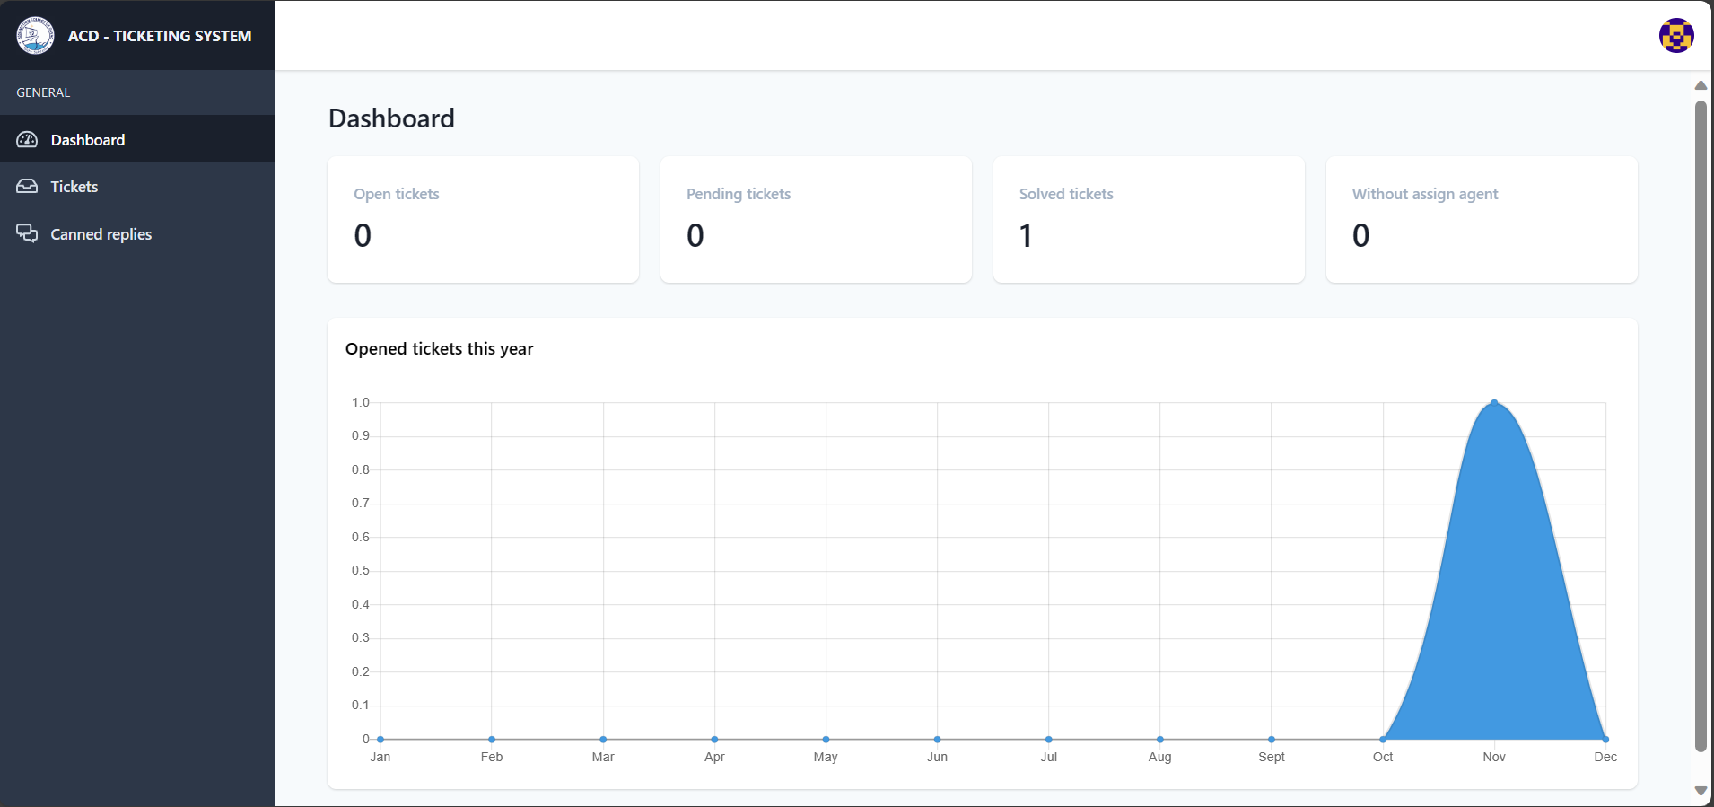
Task: Select the Without assign agent card
Action: tap(1482, 220)
